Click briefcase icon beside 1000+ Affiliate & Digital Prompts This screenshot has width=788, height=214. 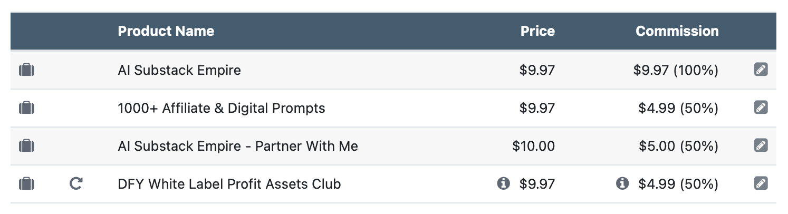click(x=26, y=108)
